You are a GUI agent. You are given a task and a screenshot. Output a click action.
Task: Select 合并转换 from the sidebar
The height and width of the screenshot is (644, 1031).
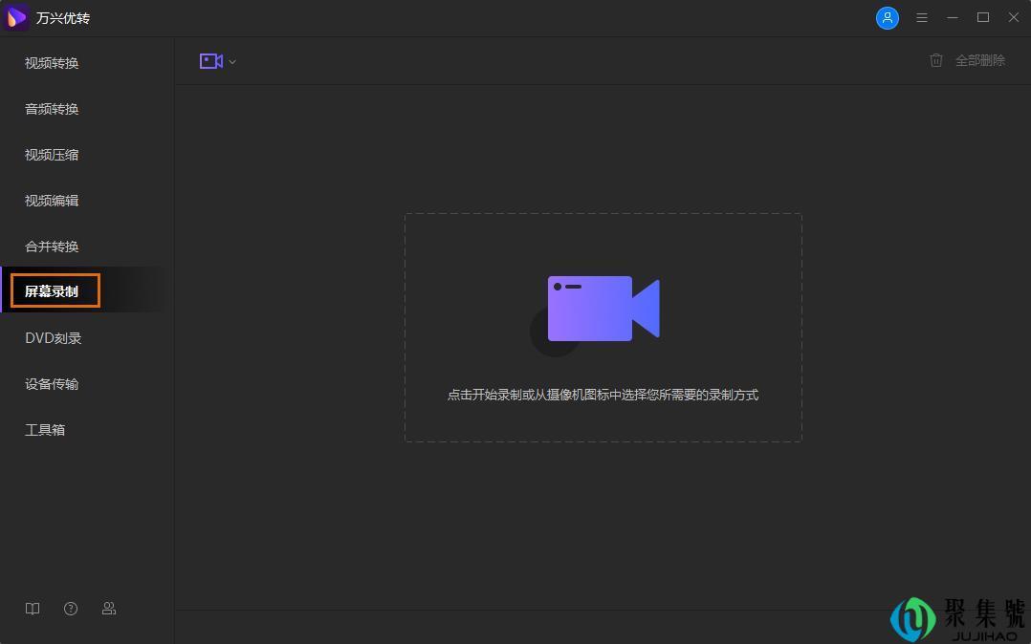(x=51, y=247)
